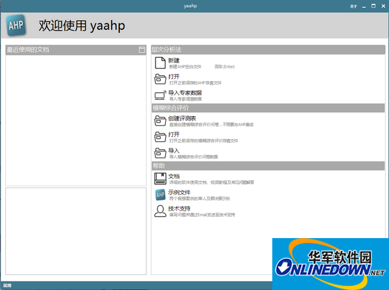Image resolution: width=389 pixels, height=290 pixels.
Task: Click the 就绪 status bar text
Action: click(x=7, y=285)
